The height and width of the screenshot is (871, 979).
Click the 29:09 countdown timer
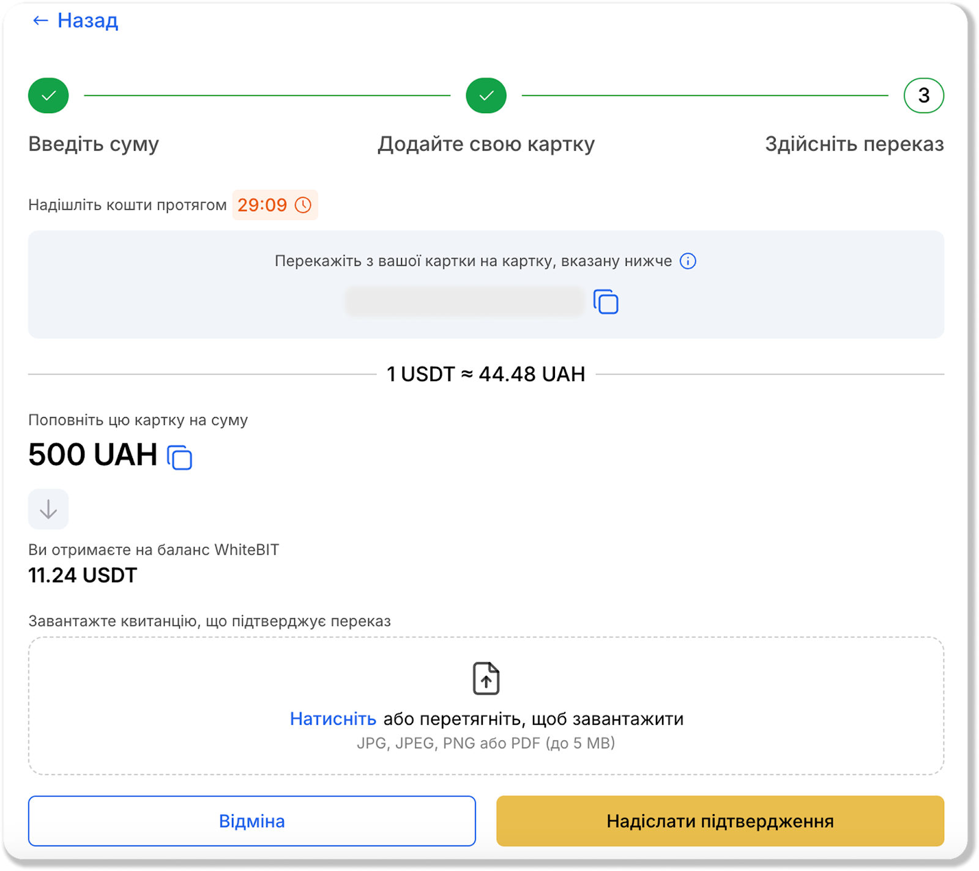coord(262,205)
